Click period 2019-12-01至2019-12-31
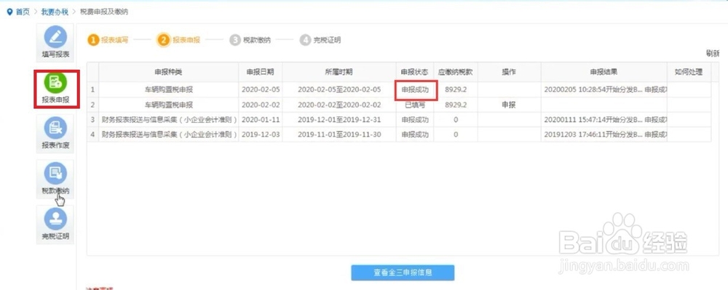The height and width of the screenshot is (290, 728). [339, 119]
